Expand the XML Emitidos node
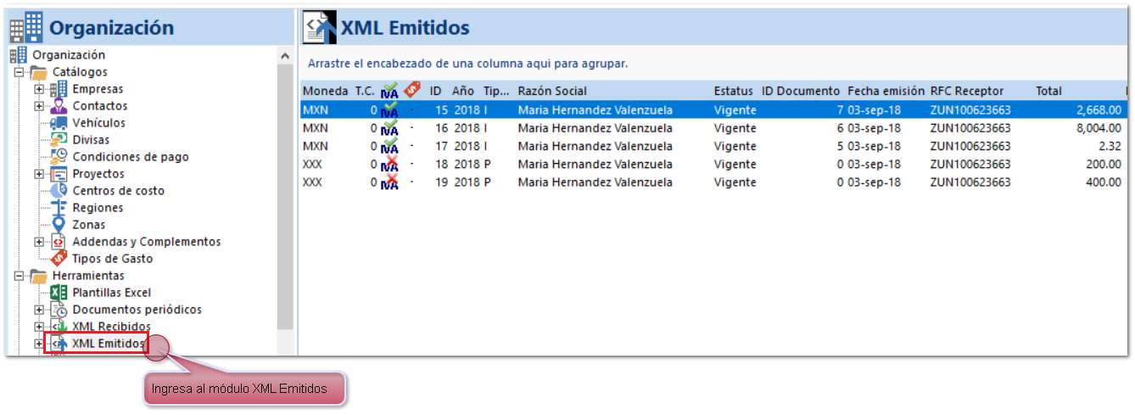This screenshot has width=1135, height=415. (x=39, y=344)
